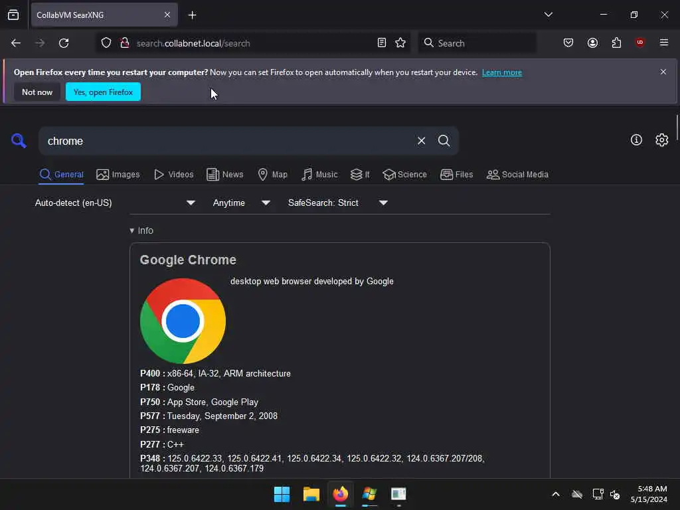Click the Yes, open Firefox button
Screen dimensions: 680x510
[x=103, y=92]
